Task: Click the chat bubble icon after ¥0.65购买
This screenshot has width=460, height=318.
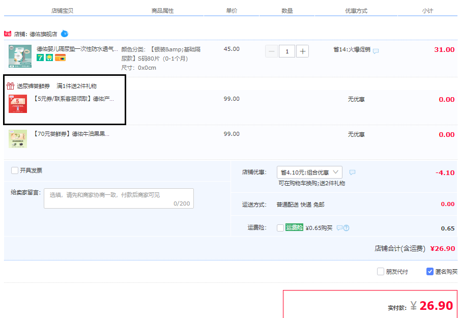Action: click(x=339, y=228)
